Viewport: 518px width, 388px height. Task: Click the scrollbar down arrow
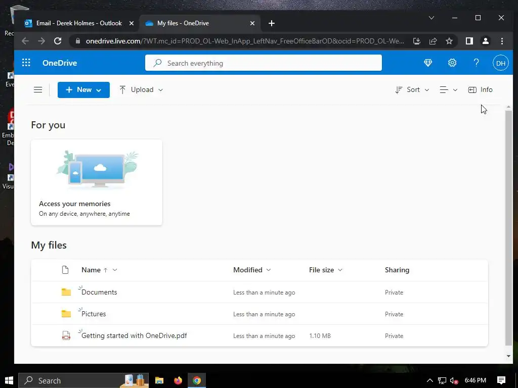click(508, 356)
